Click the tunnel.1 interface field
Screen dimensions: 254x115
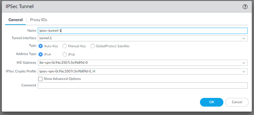click(139, 38)
